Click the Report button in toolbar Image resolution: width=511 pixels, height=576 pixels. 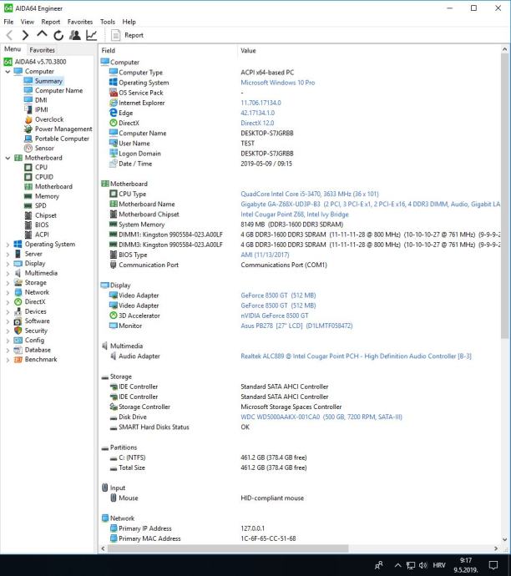tap(127, 35)
